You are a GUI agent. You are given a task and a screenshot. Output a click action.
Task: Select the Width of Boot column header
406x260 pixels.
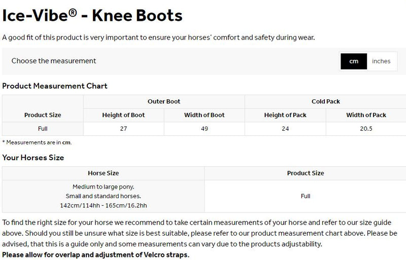coord(205,115)
